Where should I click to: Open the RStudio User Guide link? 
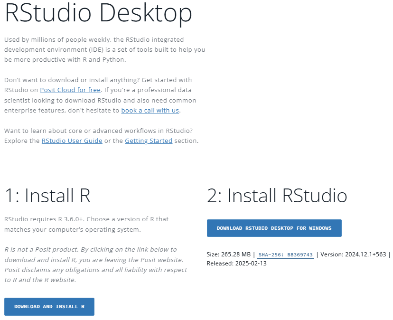(72, 141)
